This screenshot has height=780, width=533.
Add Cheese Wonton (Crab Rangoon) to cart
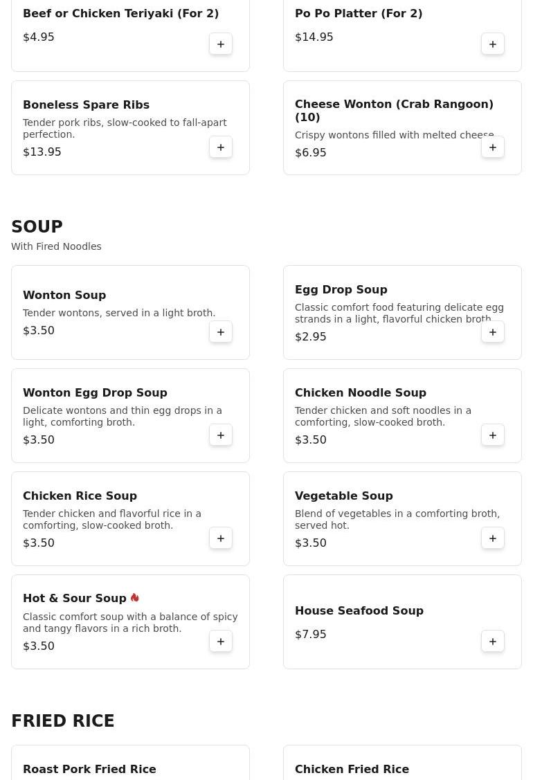(493, 147)
